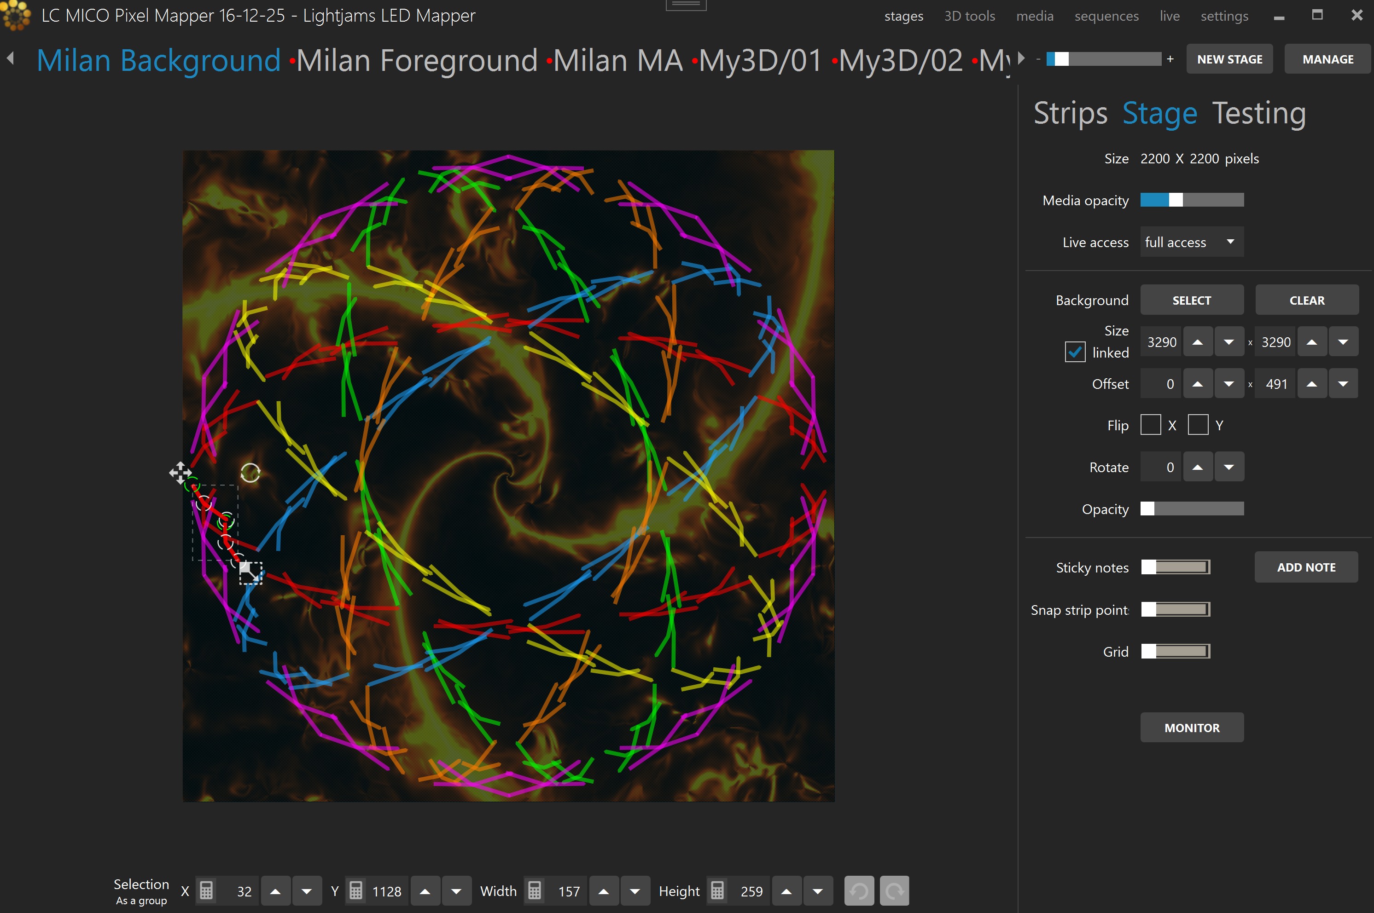Decrease Background Offset Y
This screenshot has width=1374, height=913.
[x=1343, y=384]
